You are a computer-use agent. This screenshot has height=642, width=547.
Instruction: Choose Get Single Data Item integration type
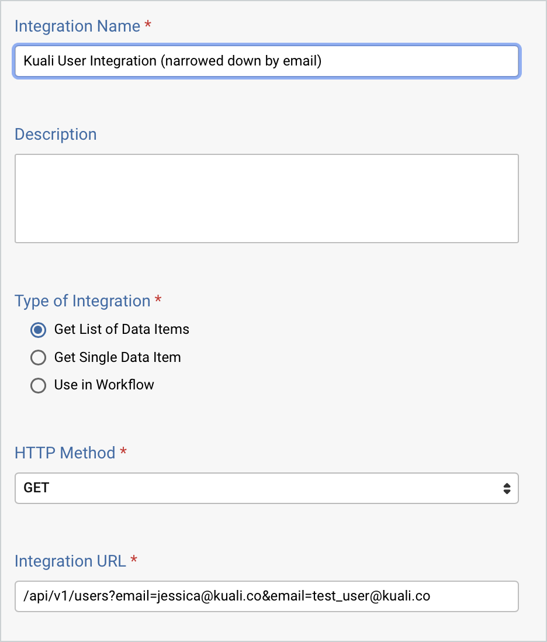pos(38,357)
